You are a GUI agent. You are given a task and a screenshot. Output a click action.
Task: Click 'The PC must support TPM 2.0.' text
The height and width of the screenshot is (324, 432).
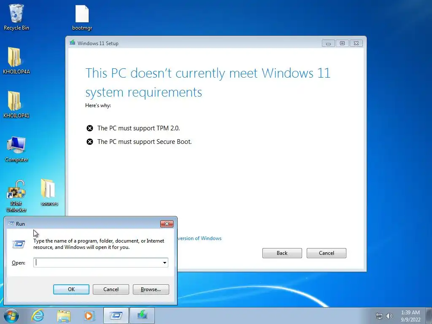138,128
